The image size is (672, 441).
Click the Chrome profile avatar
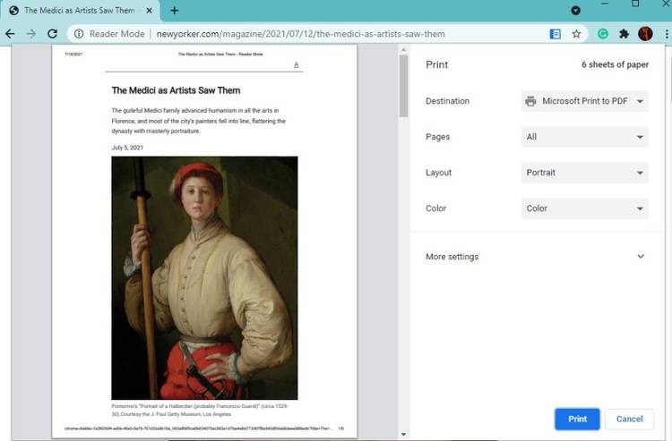pyautogui.click(x=644, y=34)
